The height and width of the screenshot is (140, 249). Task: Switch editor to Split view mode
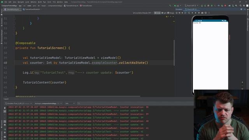click(164, 13)
